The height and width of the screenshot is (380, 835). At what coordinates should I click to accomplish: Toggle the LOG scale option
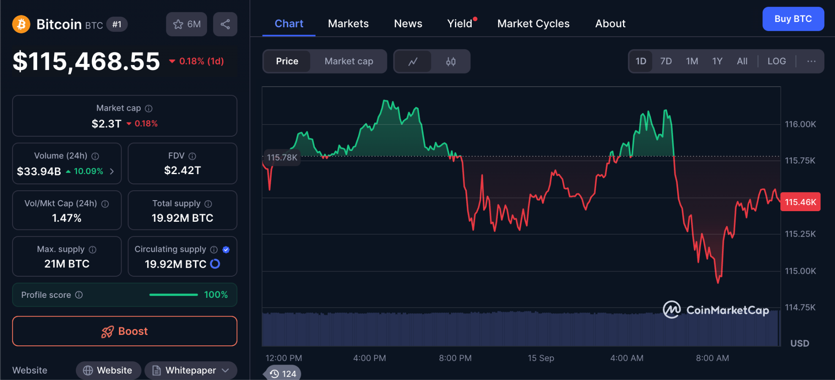point(776,61)
